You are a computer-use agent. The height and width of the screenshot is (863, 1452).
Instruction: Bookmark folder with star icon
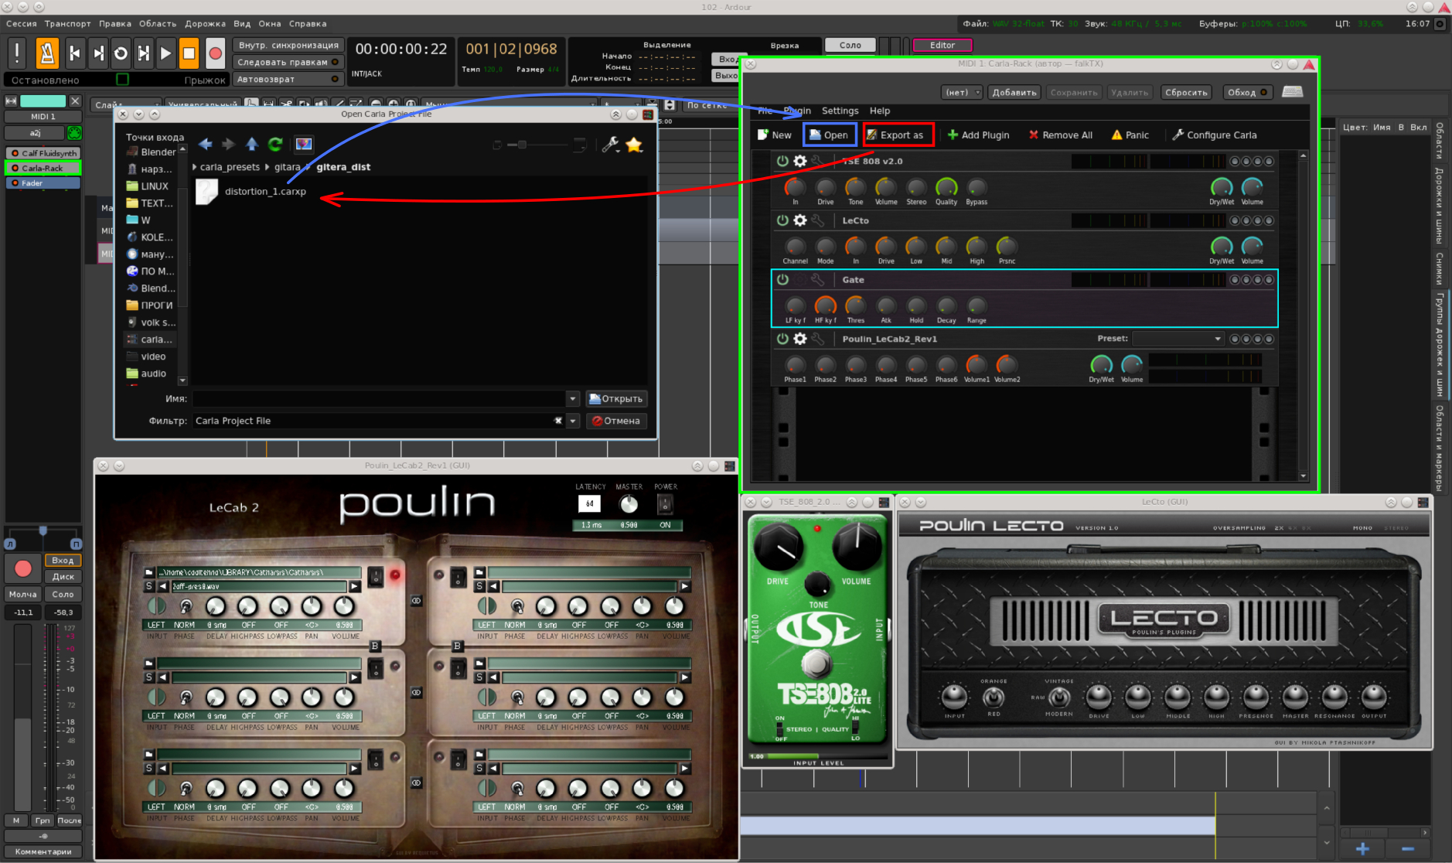tap(635, 144)
